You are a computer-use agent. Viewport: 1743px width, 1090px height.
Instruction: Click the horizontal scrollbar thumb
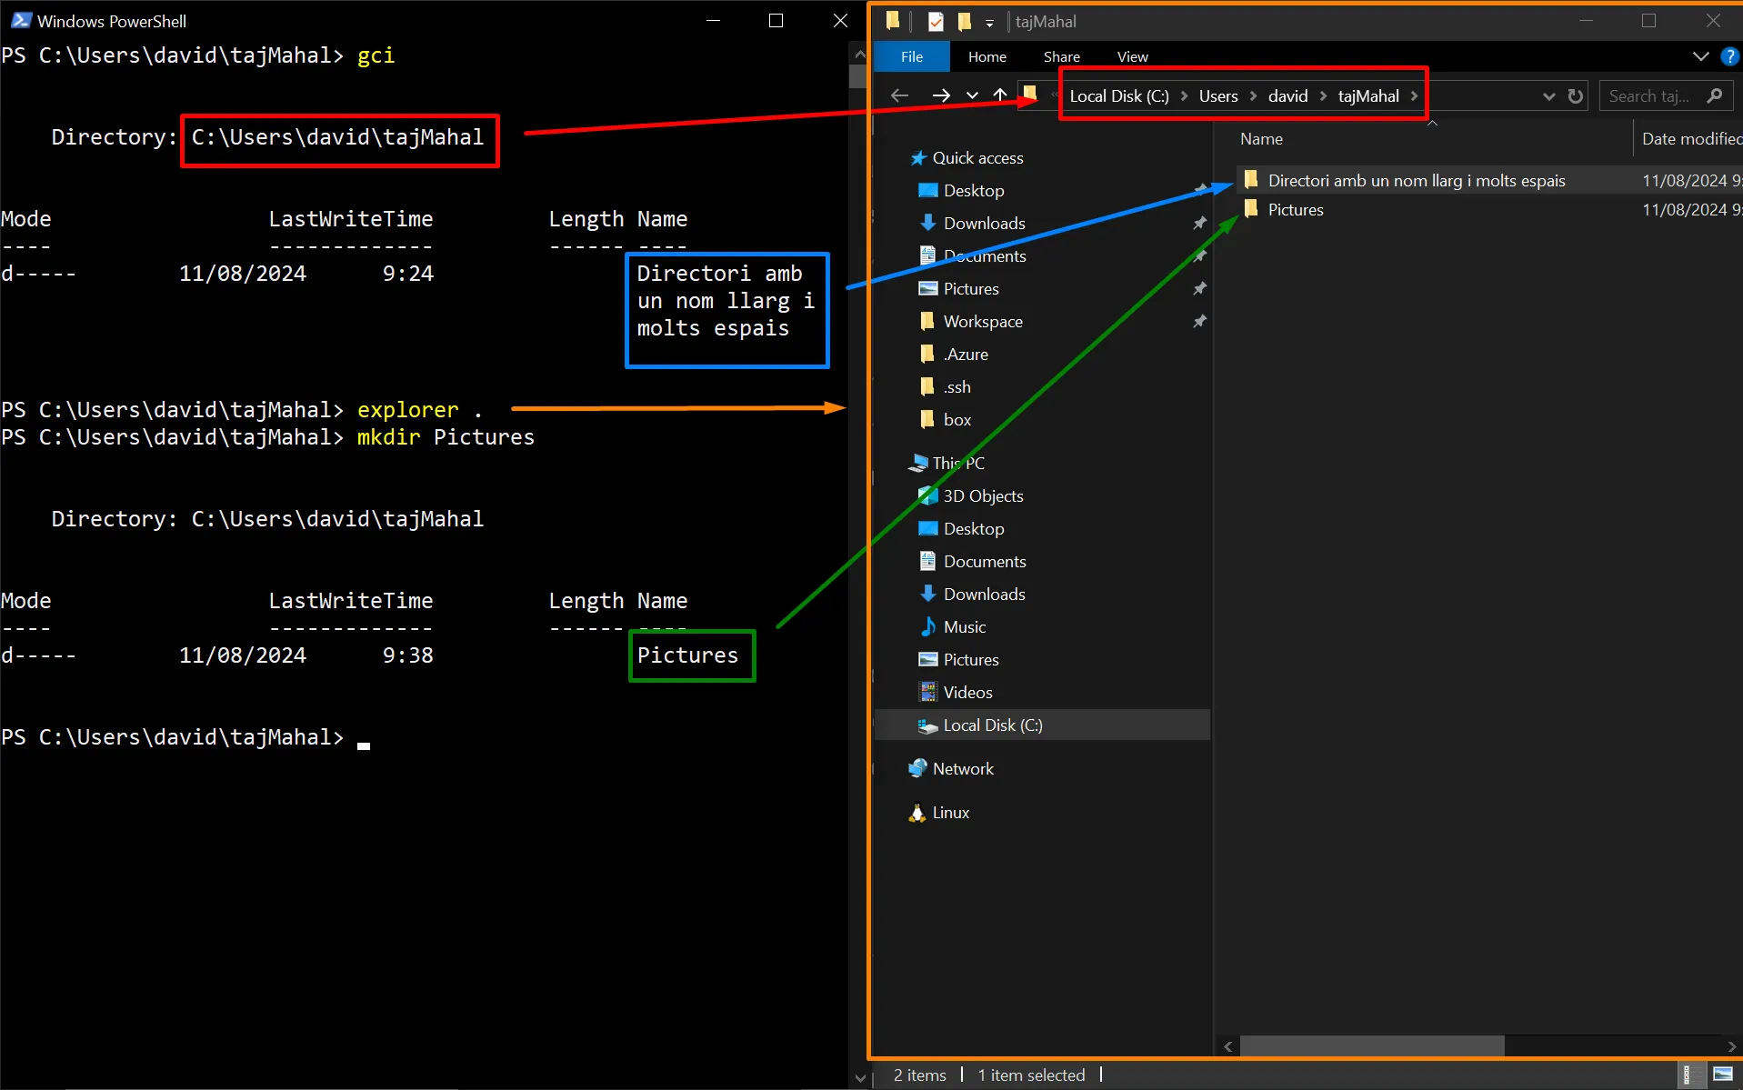click(x=1371, y=1046)
